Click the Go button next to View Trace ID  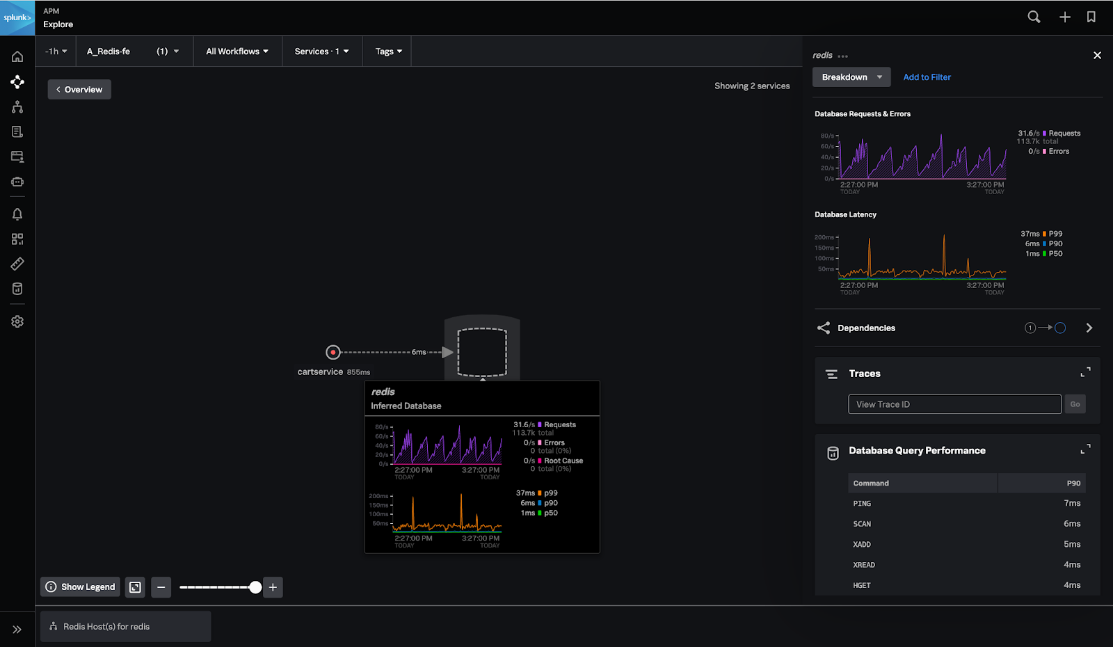click(1075, 404)
